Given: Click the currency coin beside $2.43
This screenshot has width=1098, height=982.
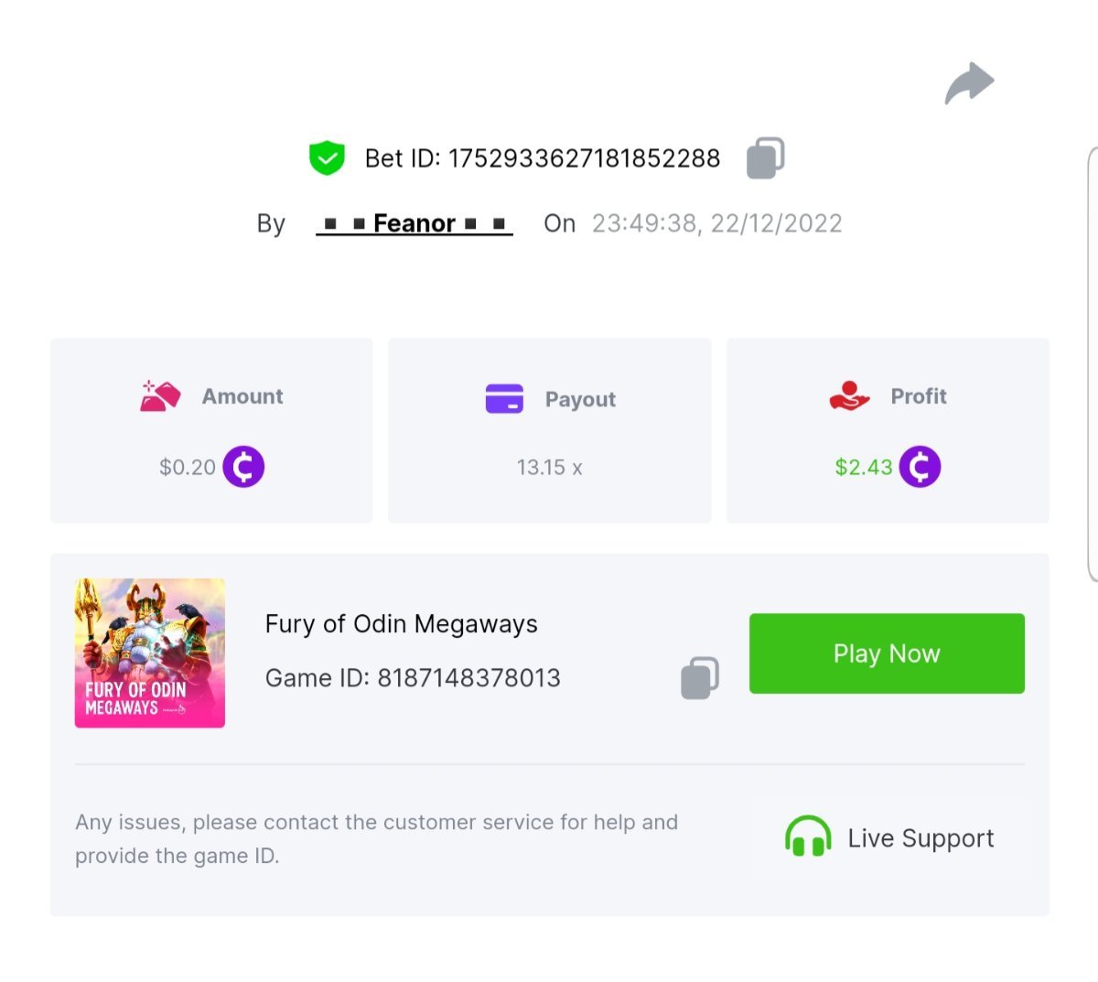Looking at the screenshot, I should click(x=920, y=467).
